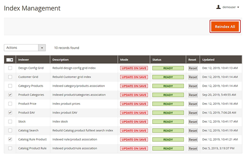248x159 pixels.
Task: Click the Status column header
Action: click(157, 60)
